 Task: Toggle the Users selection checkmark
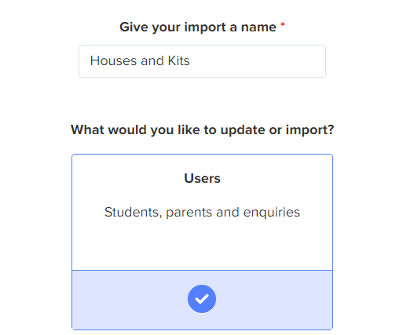click(202, 299)
